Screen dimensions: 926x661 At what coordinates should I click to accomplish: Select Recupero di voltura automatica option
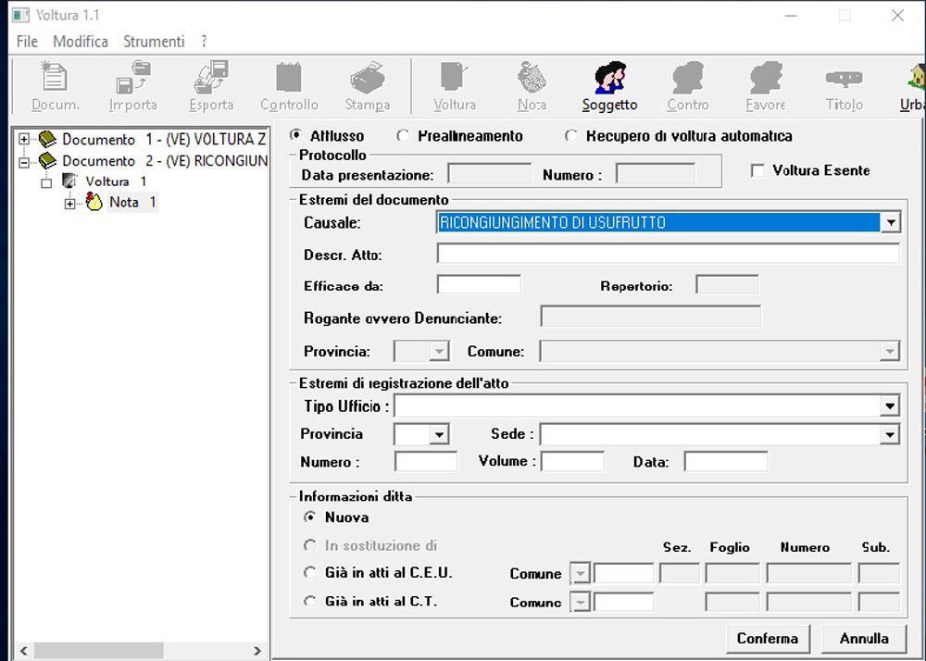coord(570,136)
